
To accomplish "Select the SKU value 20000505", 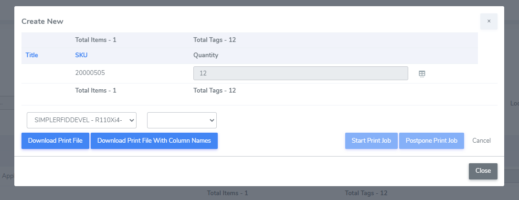I will (x=90, y=73).
